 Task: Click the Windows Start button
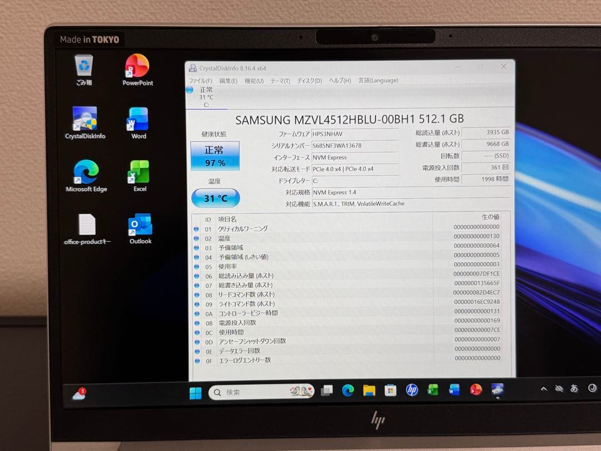point(195,393)
